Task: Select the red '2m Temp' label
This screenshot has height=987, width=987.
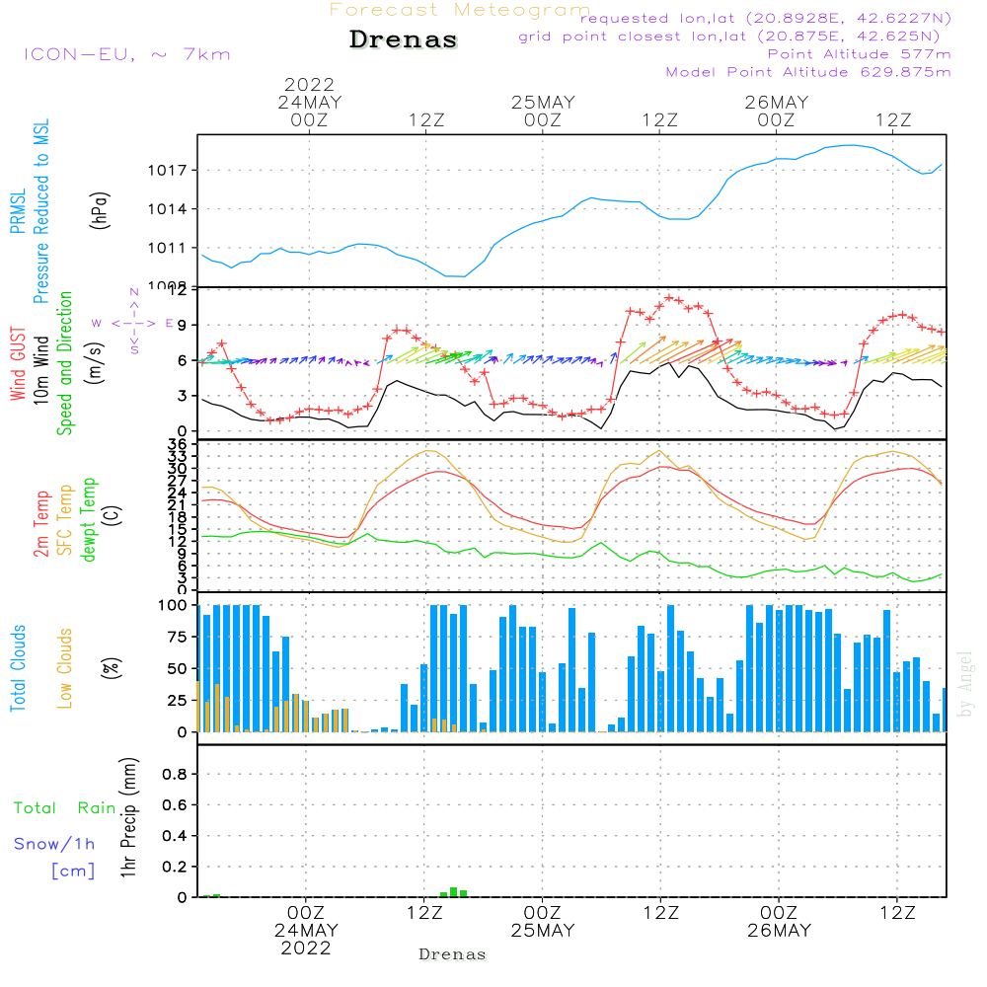Action: tap(40, 524)
